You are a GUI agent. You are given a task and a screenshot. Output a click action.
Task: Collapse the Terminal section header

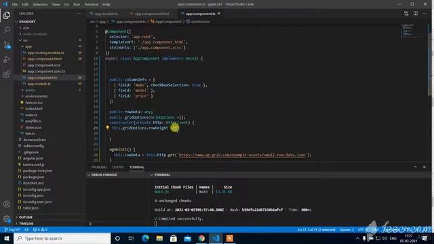(x=162, y=175)
